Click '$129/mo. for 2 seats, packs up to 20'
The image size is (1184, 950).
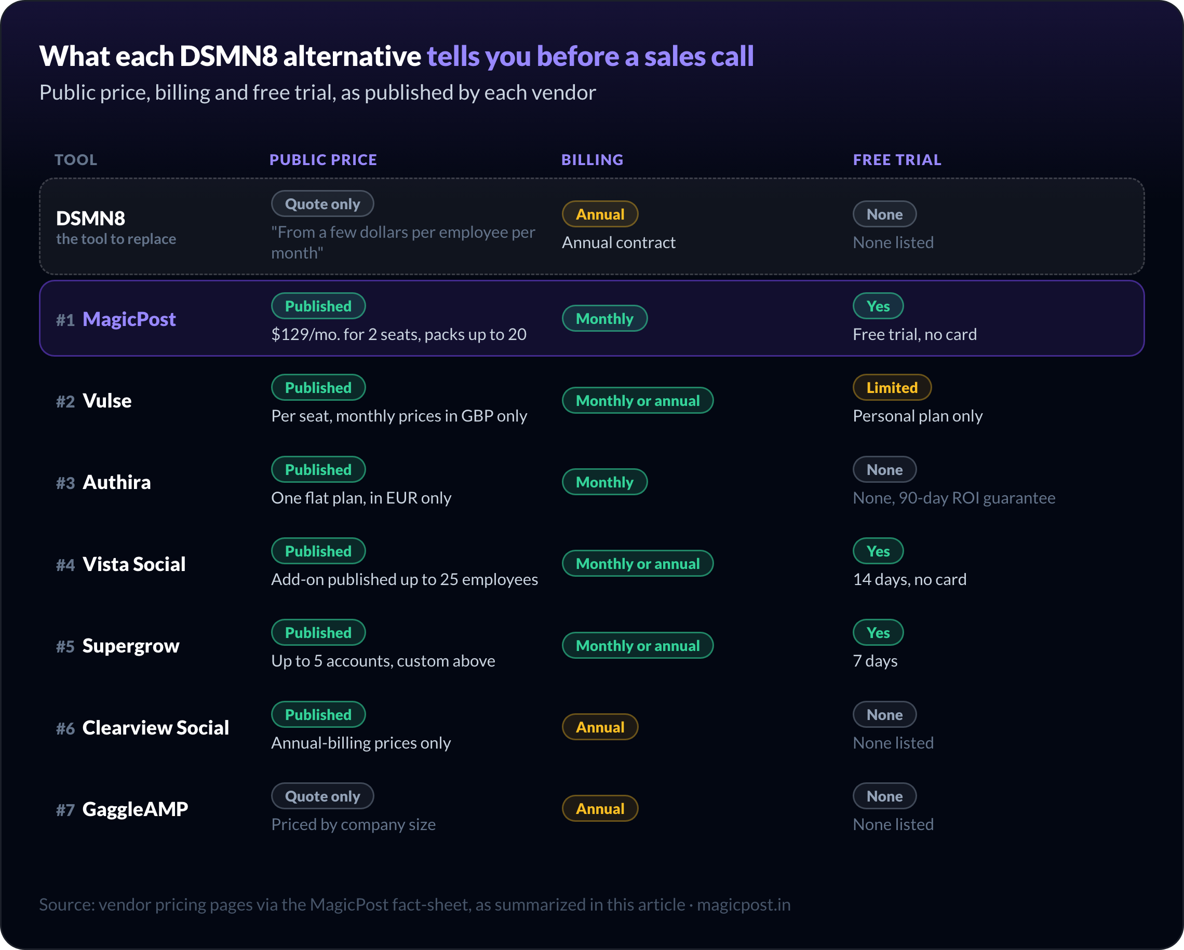(x=399, y=334)
